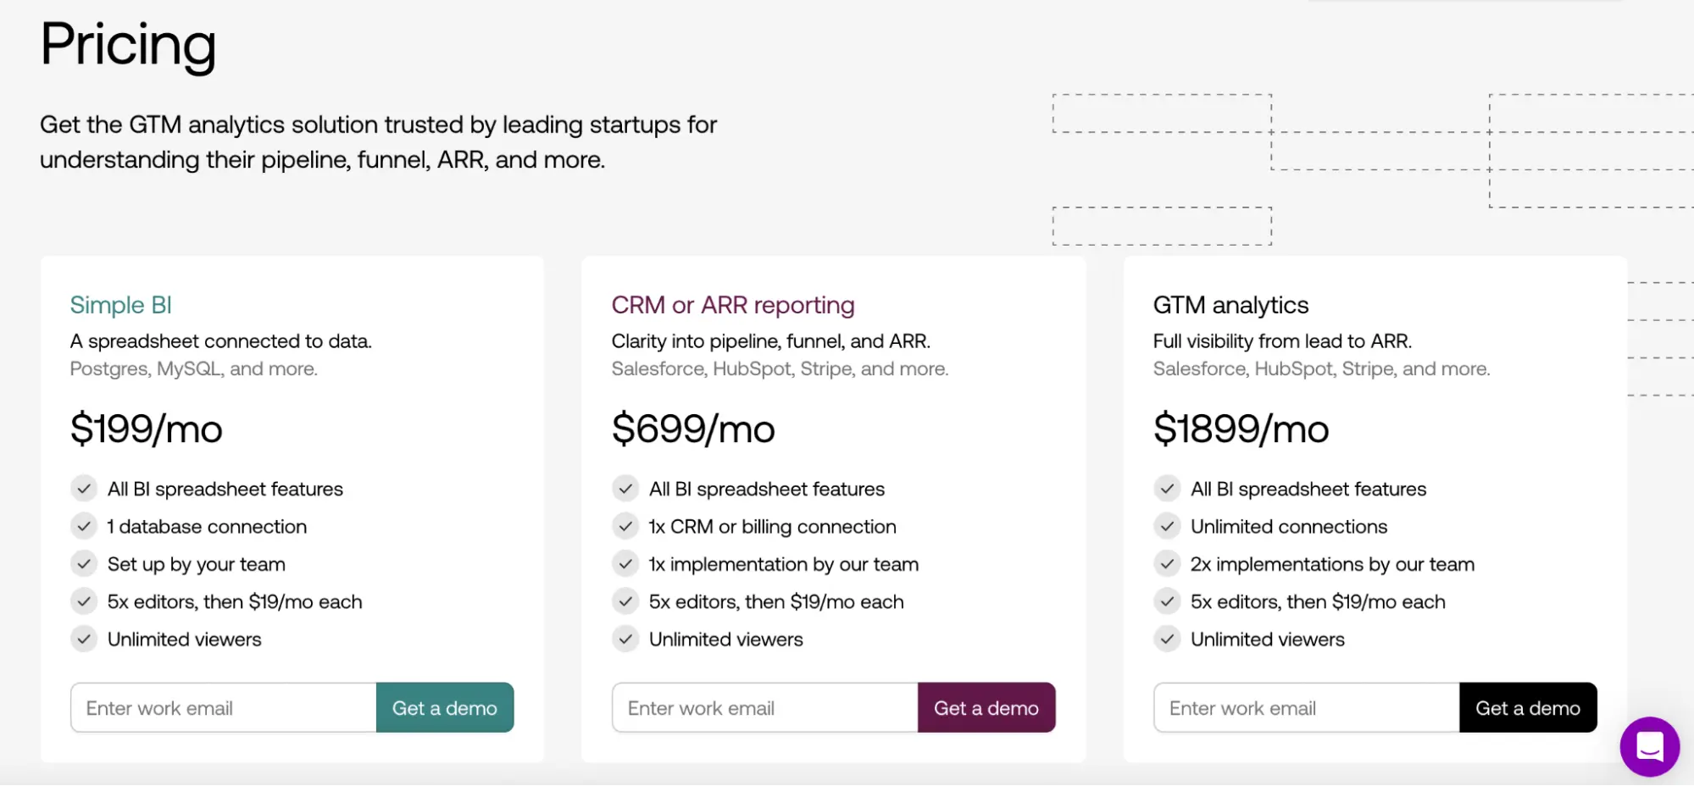Click the "GTM analytics" plan heading
The height and width of the screenshot is (786, 1694).
[1230, 305]
